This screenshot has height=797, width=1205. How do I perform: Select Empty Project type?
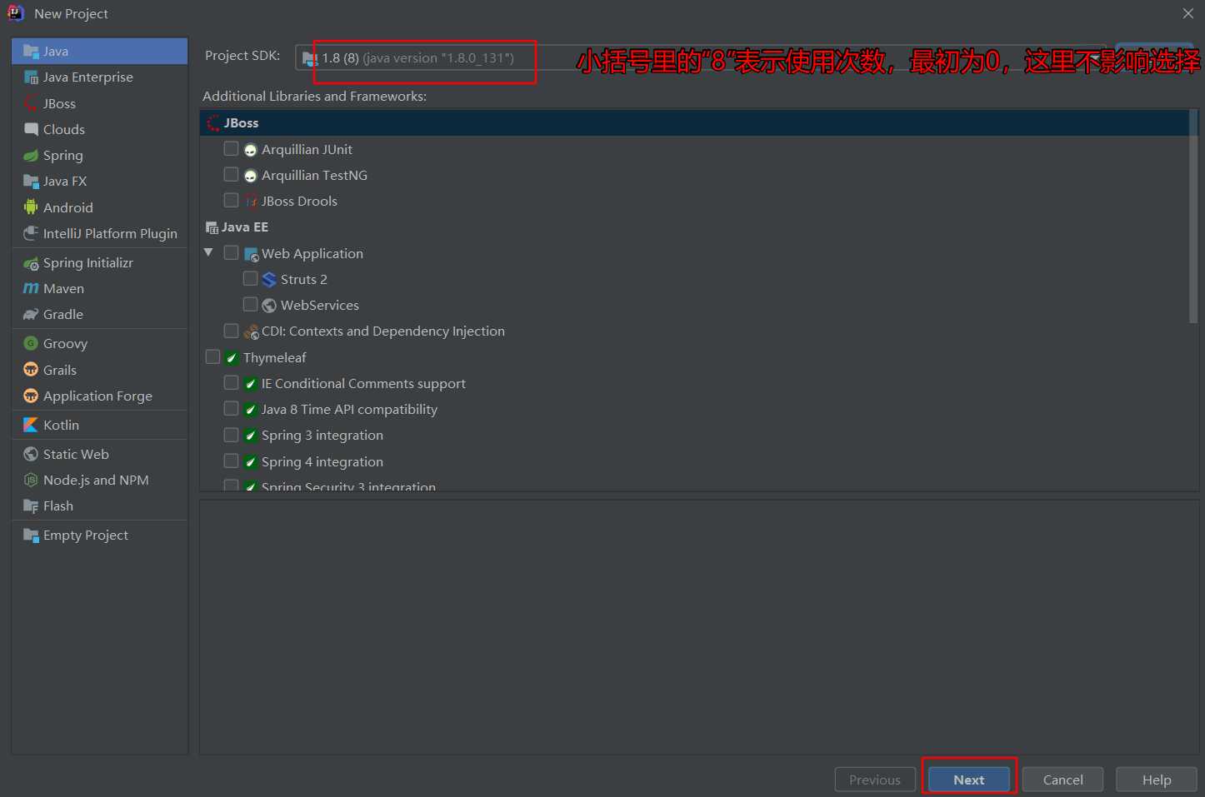click(x=100, y=535)
